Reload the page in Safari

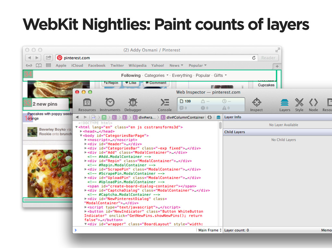pos(254,58)
